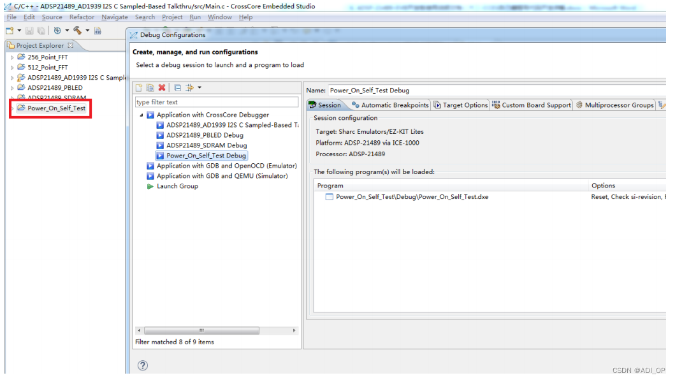Select Application with CrossCore Debugger entry
Viewport: 675px width, 380px height.
[x=208, y=115]
